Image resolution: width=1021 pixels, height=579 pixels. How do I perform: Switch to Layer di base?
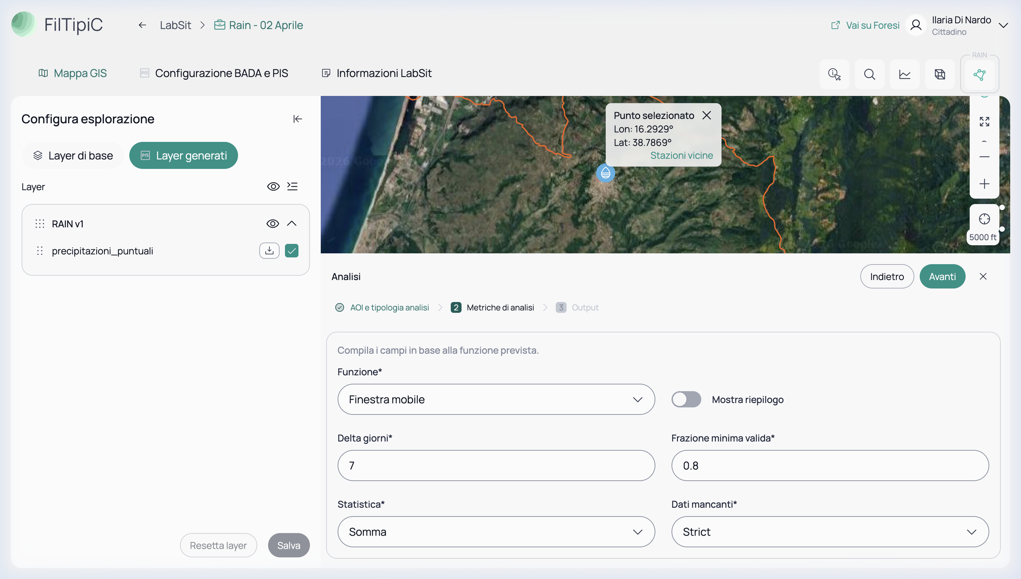(x=73, y=155)
